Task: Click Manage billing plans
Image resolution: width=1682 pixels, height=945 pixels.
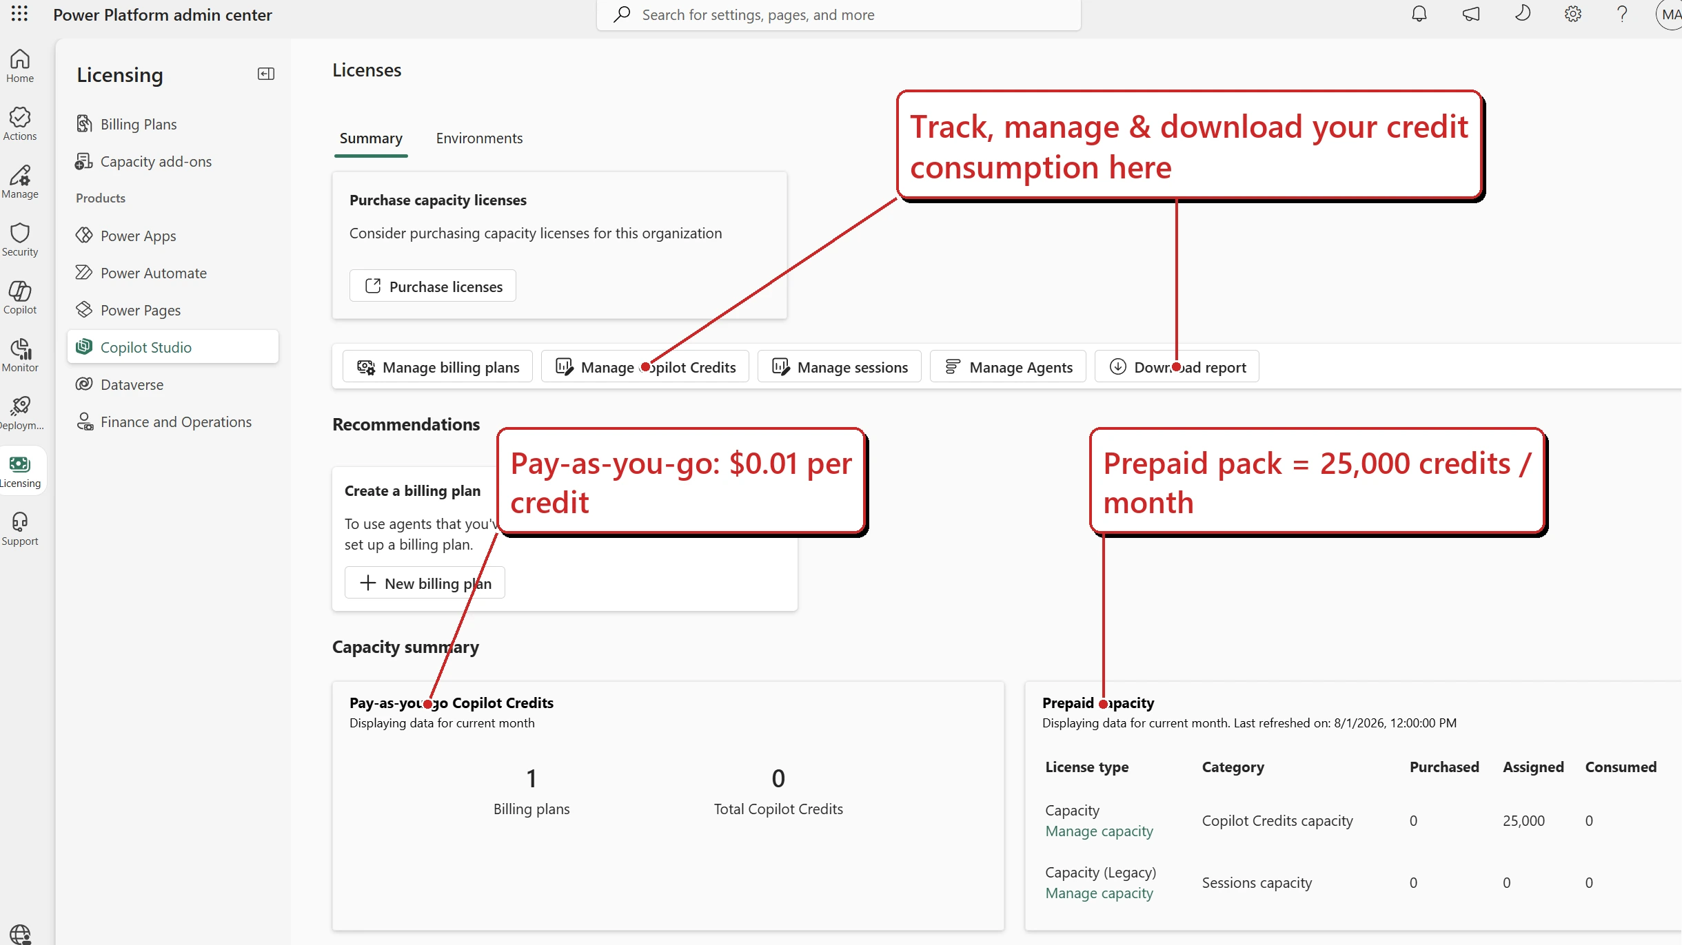Action: click(x=438, y=366)
